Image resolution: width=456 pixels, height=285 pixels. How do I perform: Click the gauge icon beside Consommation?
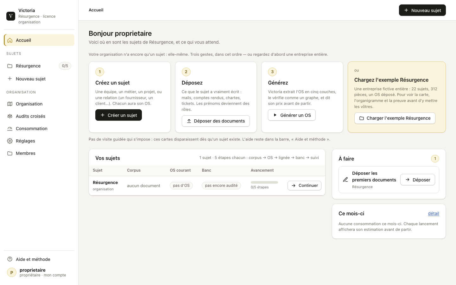[x=10, y=129]
